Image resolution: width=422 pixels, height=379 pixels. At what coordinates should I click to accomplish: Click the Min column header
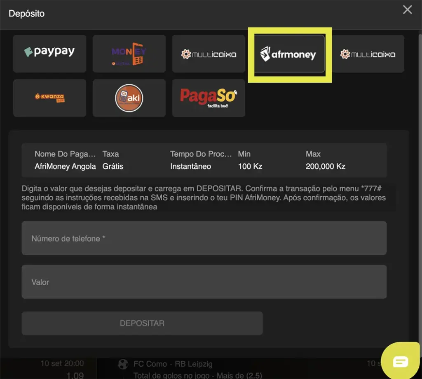244,154
